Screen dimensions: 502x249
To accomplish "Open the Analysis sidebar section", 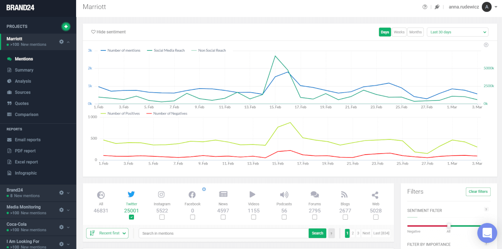I will [x=23, y=81].
